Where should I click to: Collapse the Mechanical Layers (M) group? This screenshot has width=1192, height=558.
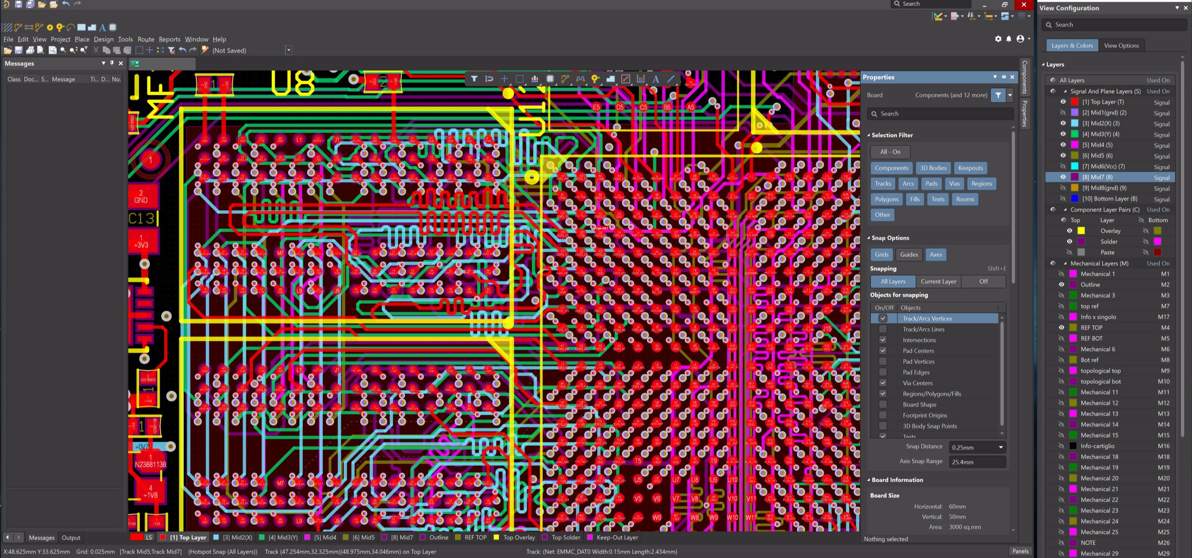1065,263
